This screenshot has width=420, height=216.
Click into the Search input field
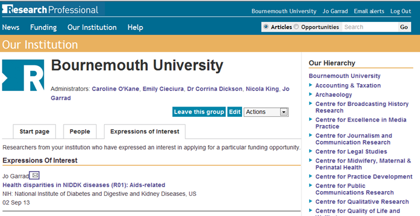pyautogui.click(x=370, y=27)
